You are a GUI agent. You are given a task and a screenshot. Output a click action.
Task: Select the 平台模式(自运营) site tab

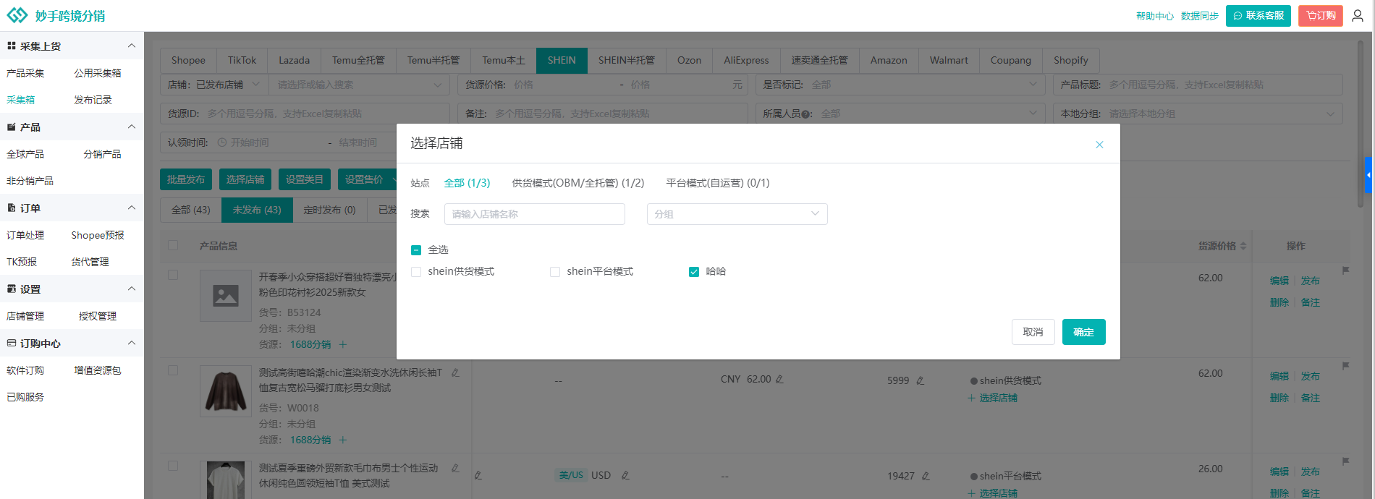click(717, 183)
